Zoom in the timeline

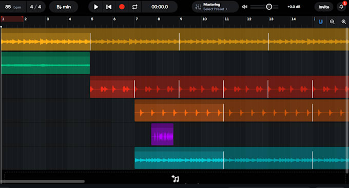(x=344, y=22)
